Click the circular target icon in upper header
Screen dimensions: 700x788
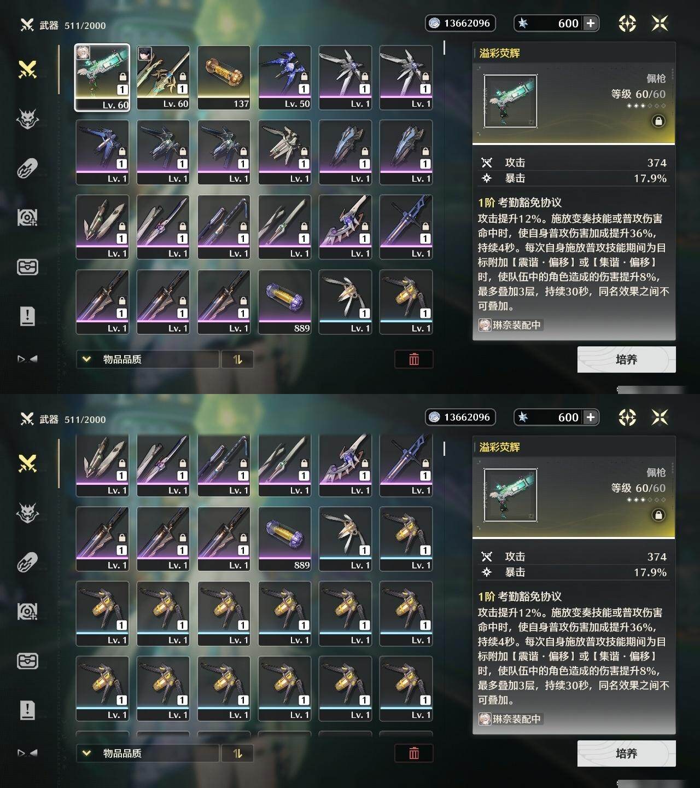click(627, 23)
